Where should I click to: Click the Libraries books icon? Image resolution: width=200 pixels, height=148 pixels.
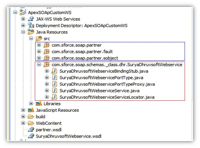[x=39, y=104]
